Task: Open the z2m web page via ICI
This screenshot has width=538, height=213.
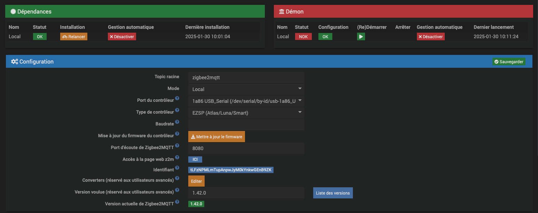Action: pos(195,159)
